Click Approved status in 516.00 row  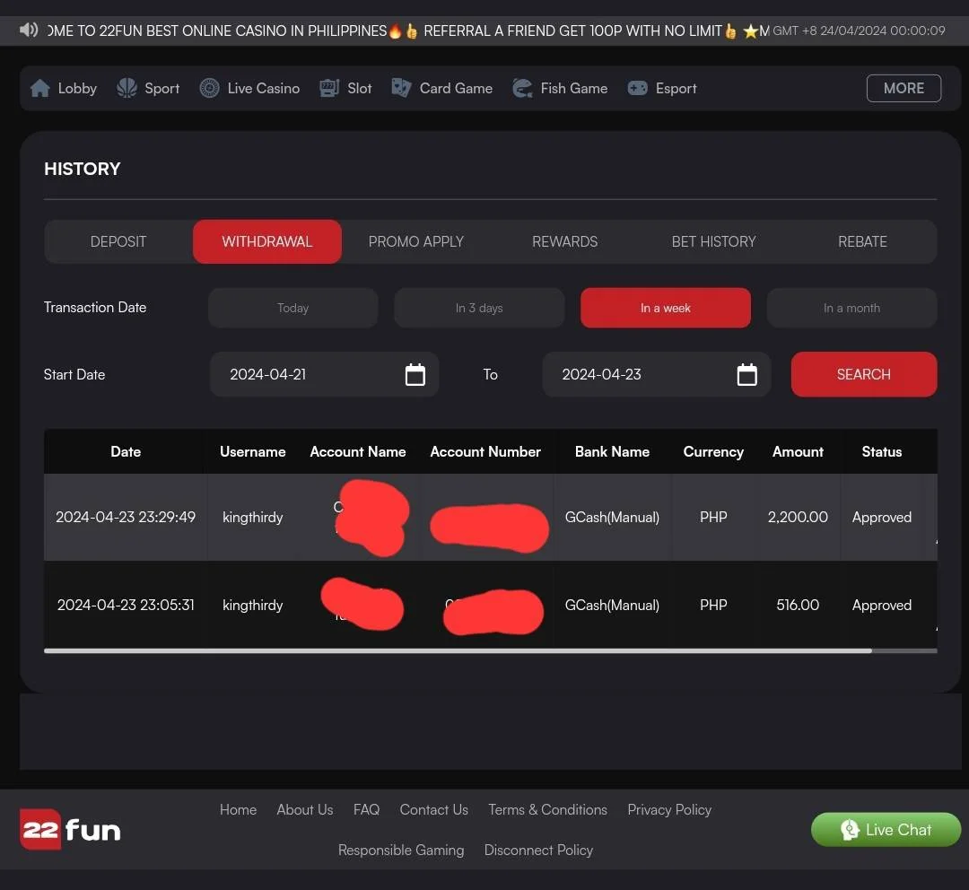tap(881, 605)
